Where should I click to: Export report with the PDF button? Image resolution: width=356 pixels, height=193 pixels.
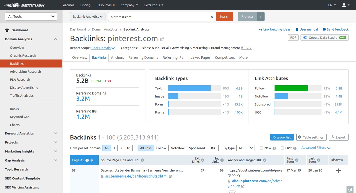tap(293, 38)
